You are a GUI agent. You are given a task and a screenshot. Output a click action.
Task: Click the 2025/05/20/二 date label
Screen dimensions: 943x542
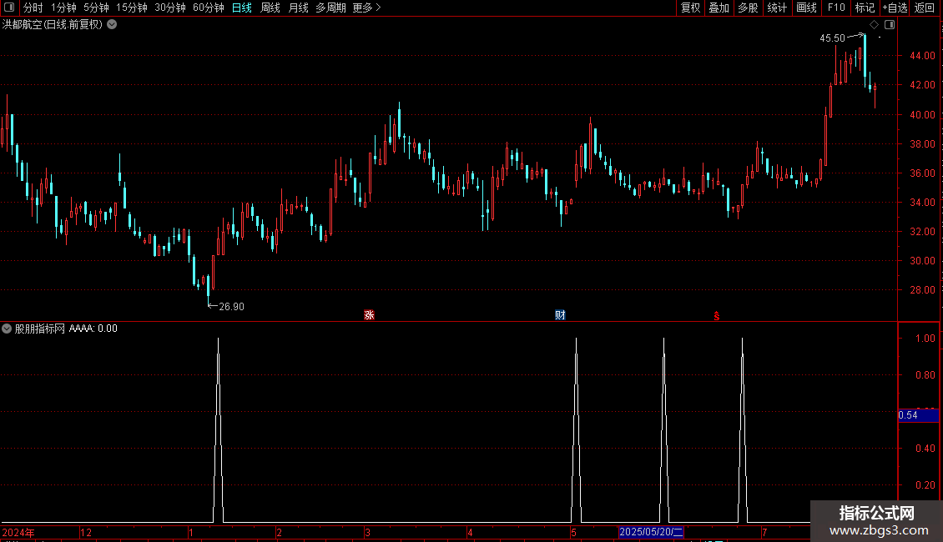(x=651, y=532)
